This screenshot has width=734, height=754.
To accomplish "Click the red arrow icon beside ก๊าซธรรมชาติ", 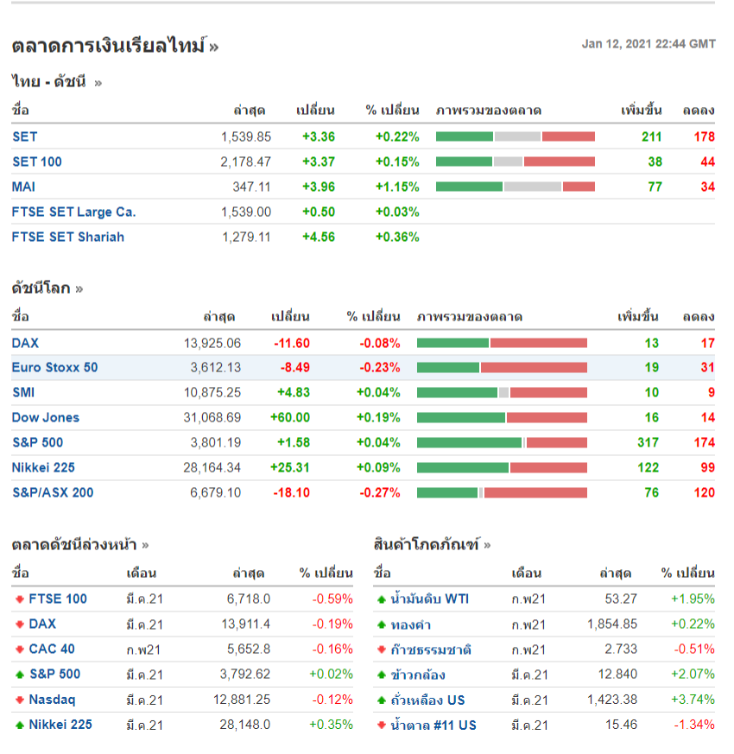I will (381, 649).
